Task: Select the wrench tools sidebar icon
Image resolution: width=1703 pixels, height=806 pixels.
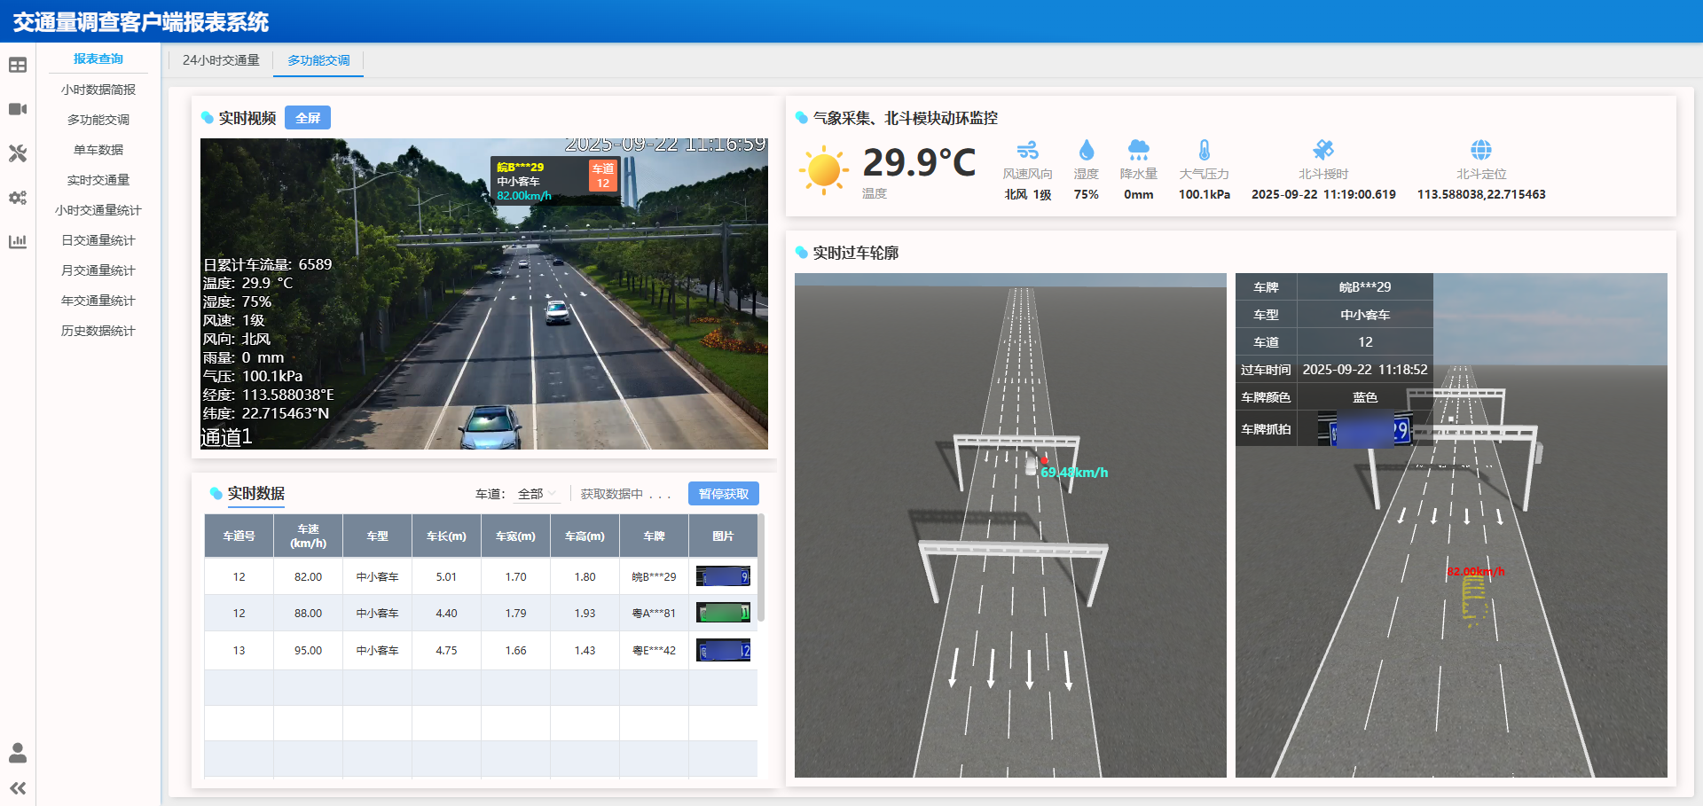Action: (18, 153)
